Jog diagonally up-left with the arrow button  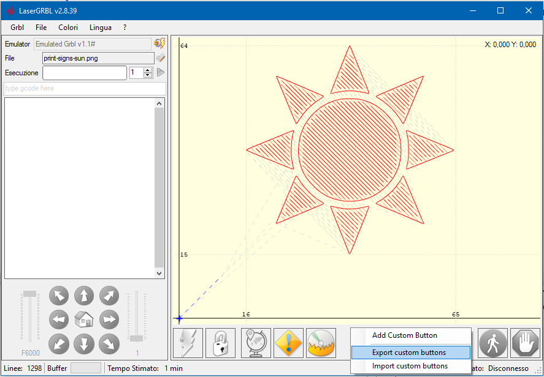pos(59,296)
